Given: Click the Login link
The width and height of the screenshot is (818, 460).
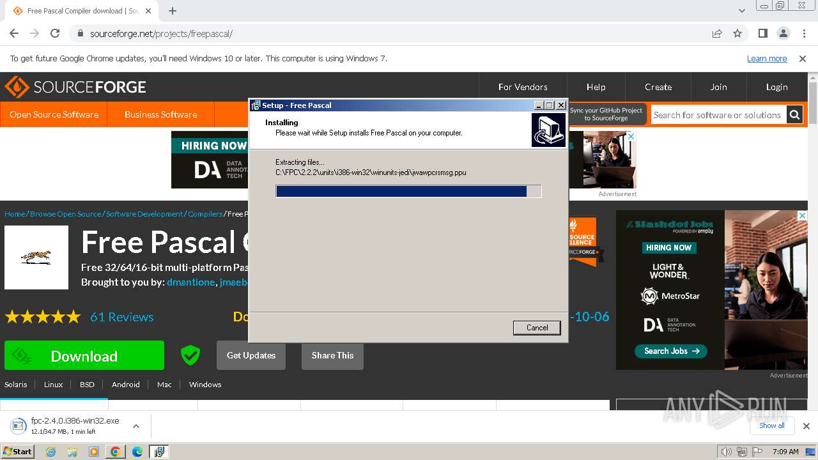Looking at the screenshot, I should (x=776, y=87).
